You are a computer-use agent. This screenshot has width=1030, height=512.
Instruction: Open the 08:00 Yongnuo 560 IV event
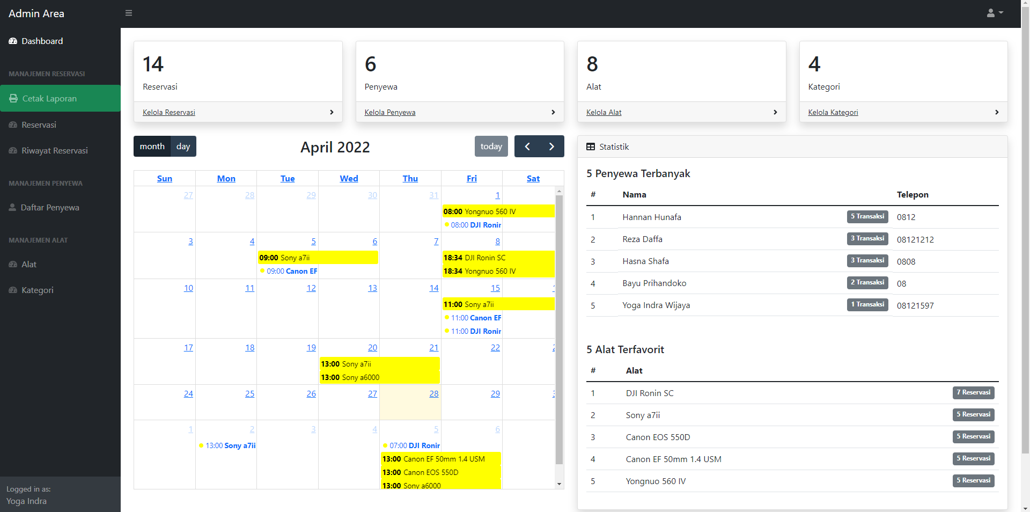pos(498,211)
